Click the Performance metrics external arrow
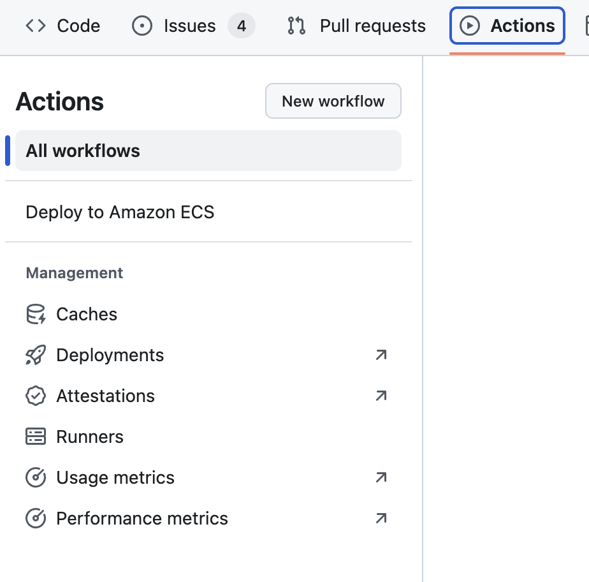Viewport: 589px width, 582px height. [x=381, y=518]
